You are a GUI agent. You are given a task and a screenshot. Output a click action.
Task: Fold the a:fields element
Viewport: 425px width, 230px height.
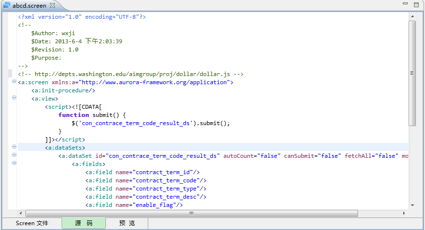pos(14,164)
